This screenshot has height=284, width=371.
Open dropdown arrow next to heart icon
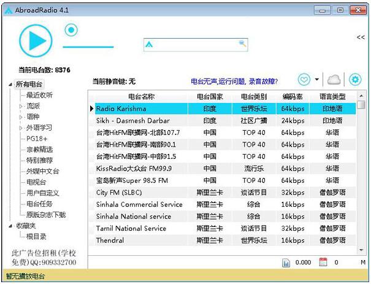(317, 79)
